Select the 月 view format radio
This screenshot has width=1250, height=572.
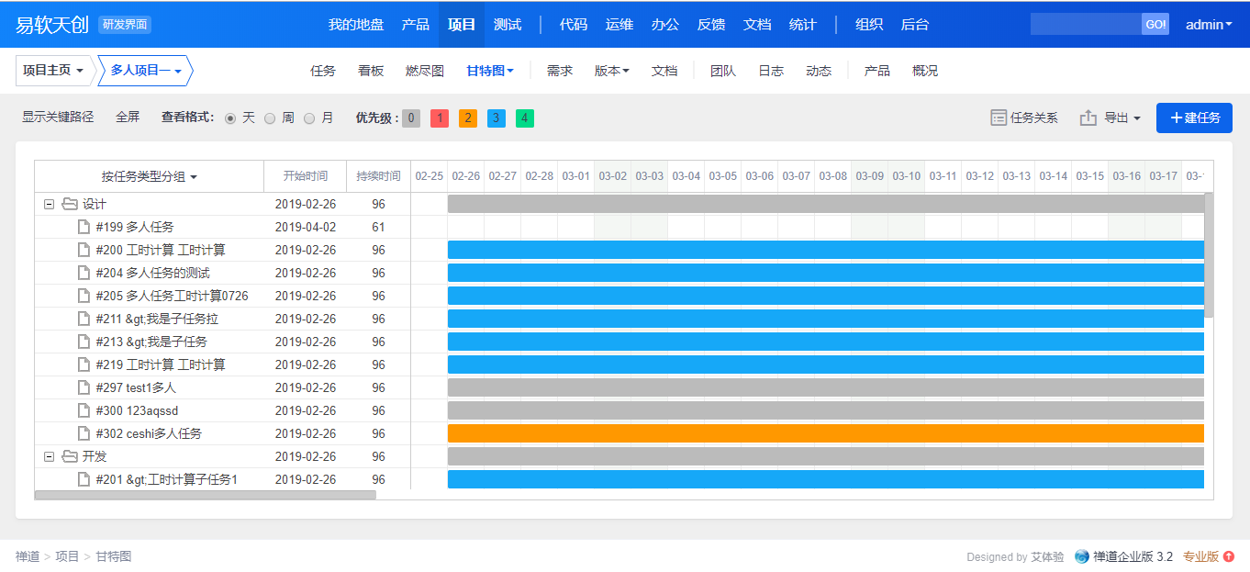coord(309,118)
